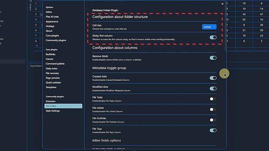Click table cell value 93 in background
The width and height of the screenshot is (269, 151).
click(x=244, y=20)
